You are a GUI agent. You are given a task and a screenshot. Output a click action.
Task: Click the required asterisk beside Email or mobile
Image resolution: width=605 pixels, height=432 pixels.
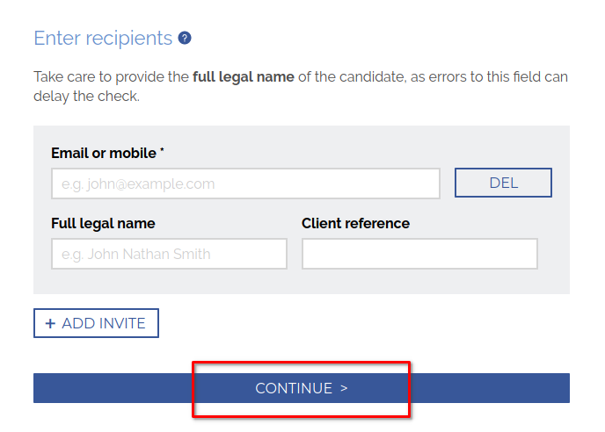[163, 152]
